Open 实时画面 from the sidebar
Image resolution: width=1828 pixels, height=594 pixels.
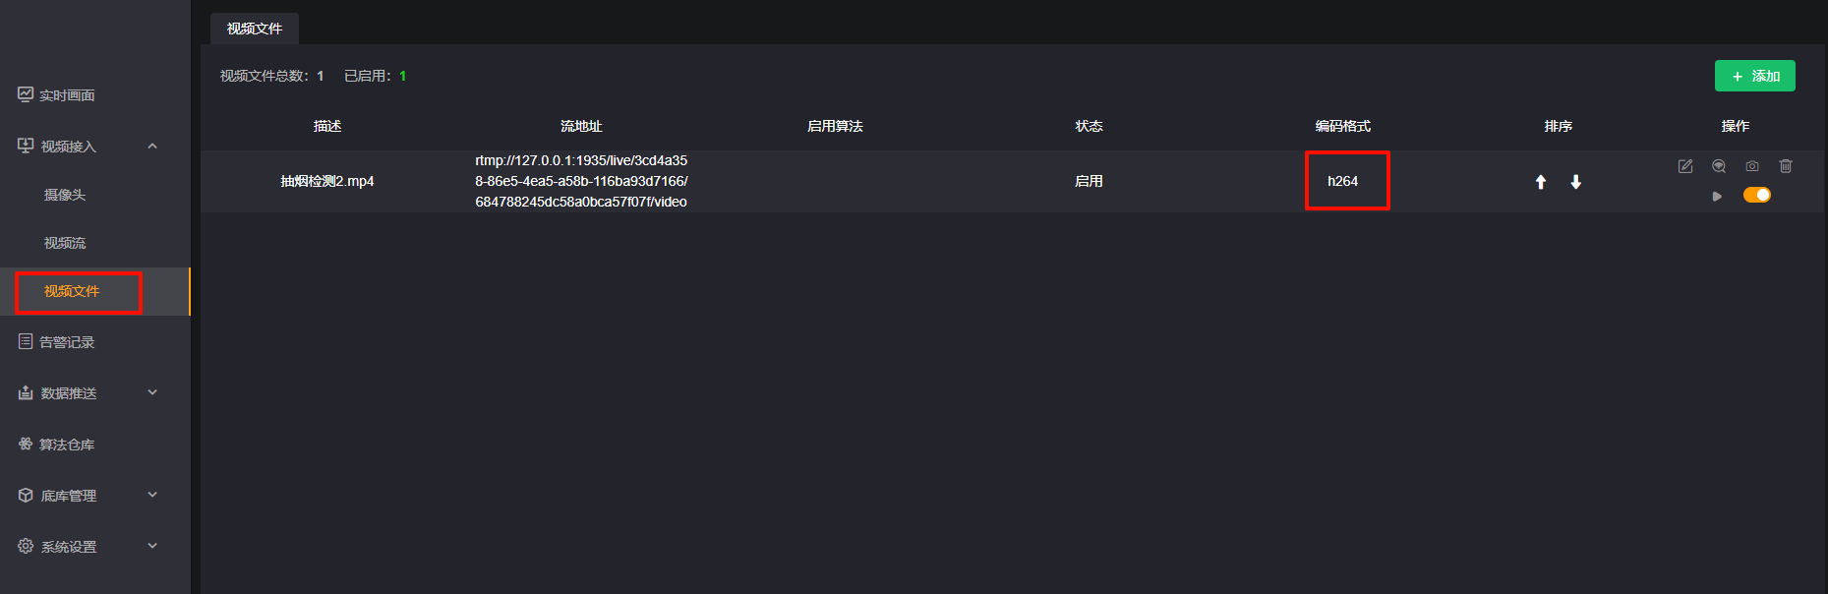67,95
